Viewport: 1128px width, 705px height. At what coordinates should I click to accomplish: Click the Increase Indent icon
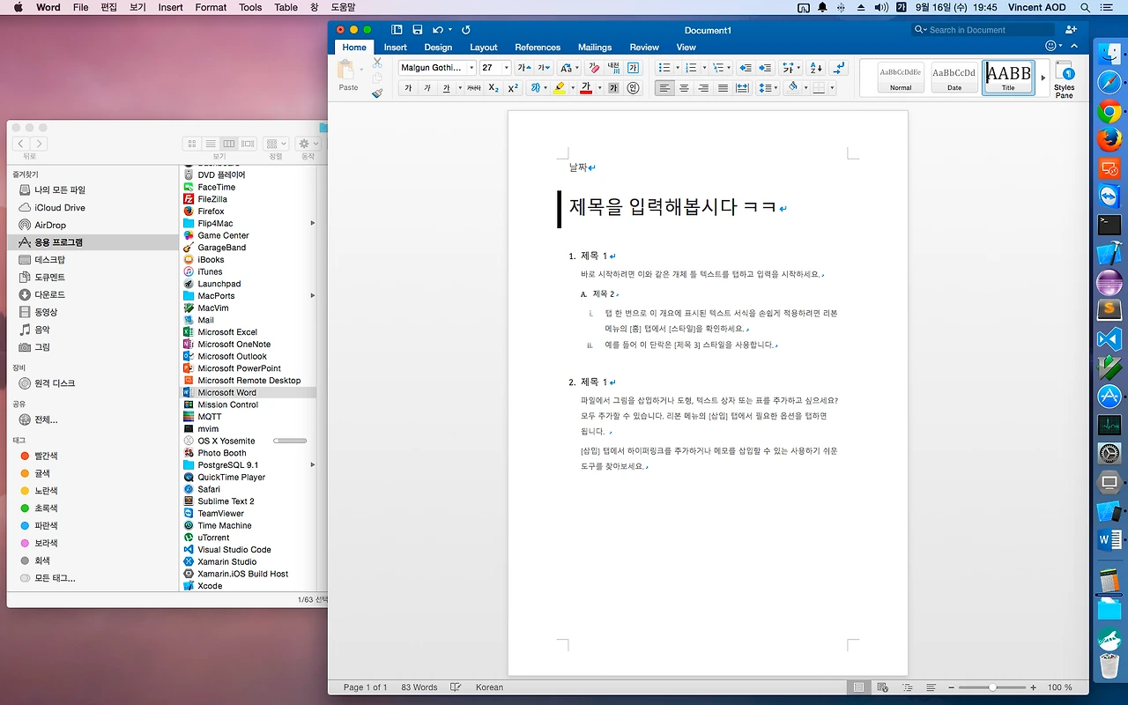click(x=765, y=68)
